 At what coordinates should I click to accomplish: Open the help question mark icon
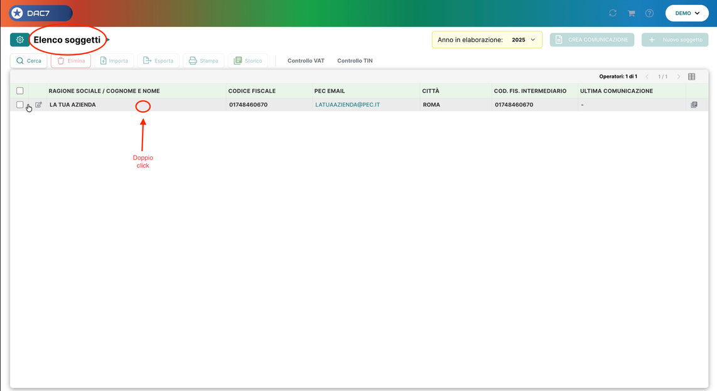point(649,13)
